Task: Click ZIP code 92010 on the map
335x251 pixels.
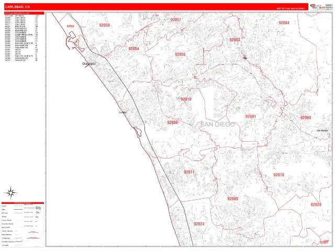Action: click(x=186, y=99)
